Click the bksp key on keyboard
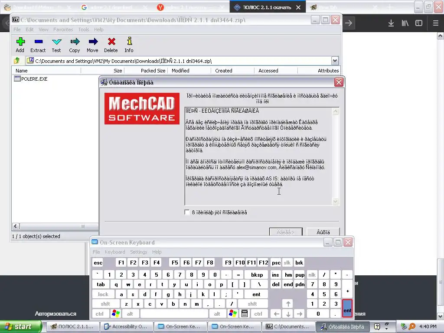This screenshot has width=444, height=333. [257, 274]
